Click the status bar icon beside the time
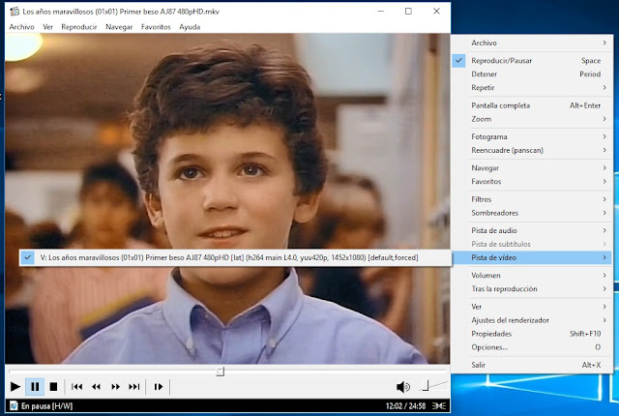Viewport: 619px width, 416px height. (x=439, y=405)
